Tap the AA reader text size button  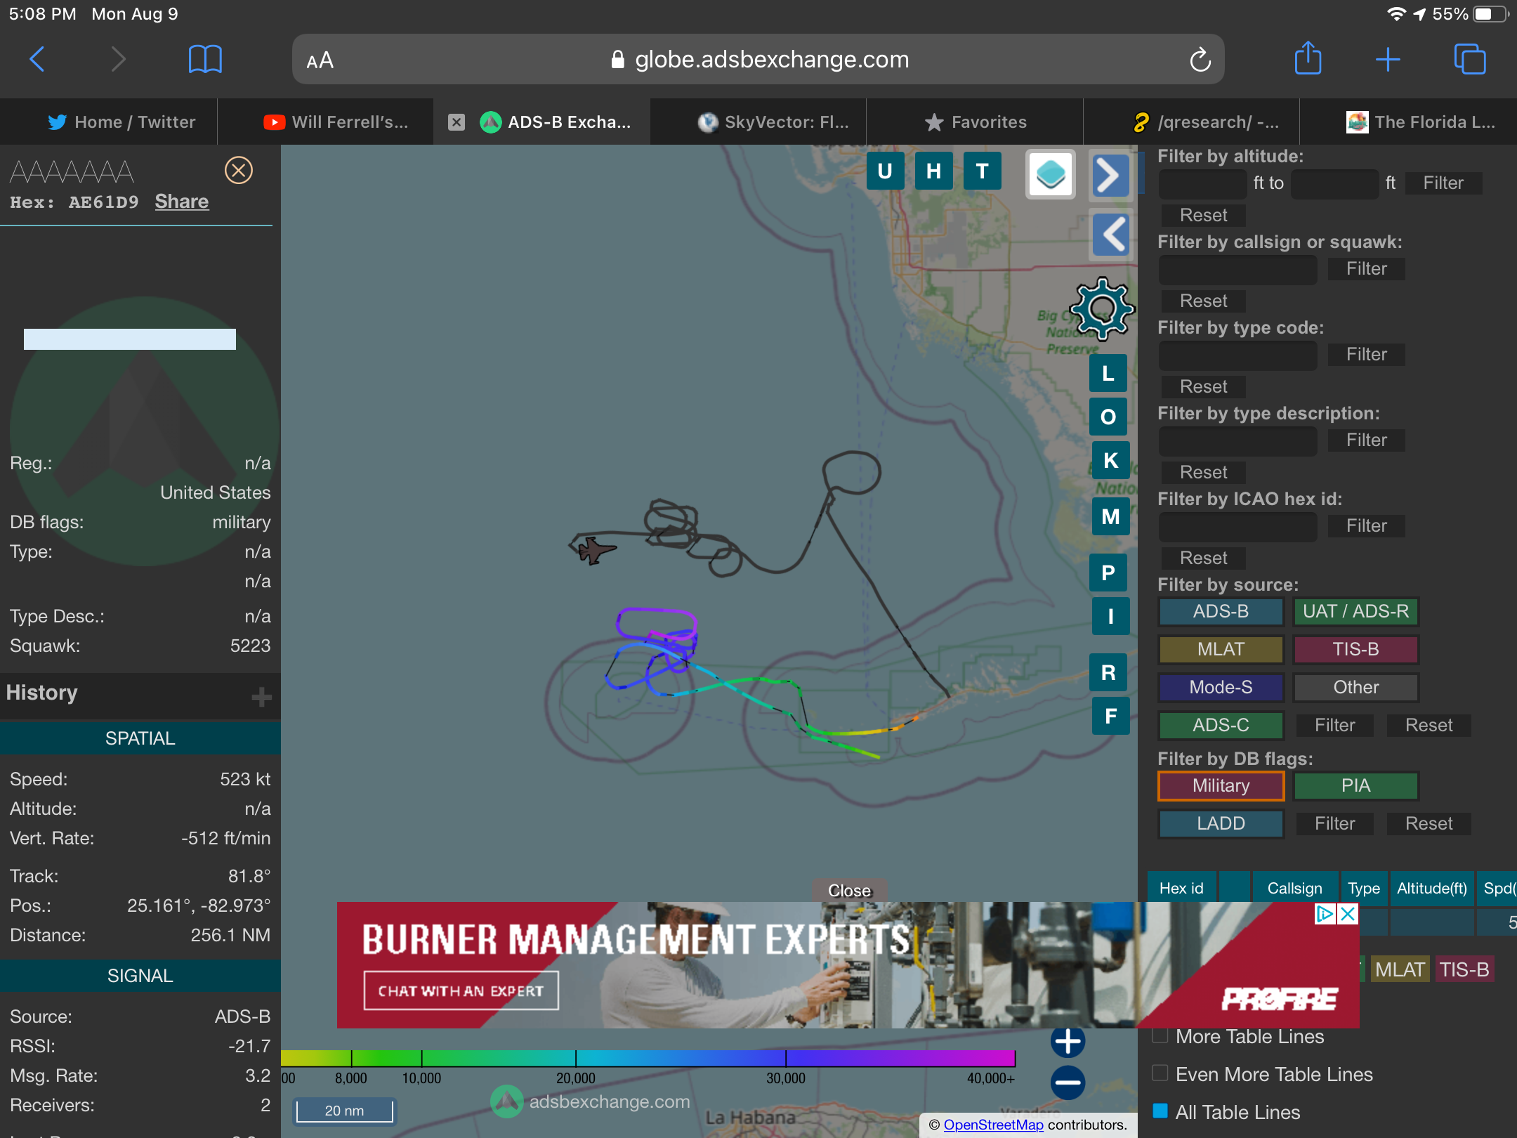coord(320,60)
